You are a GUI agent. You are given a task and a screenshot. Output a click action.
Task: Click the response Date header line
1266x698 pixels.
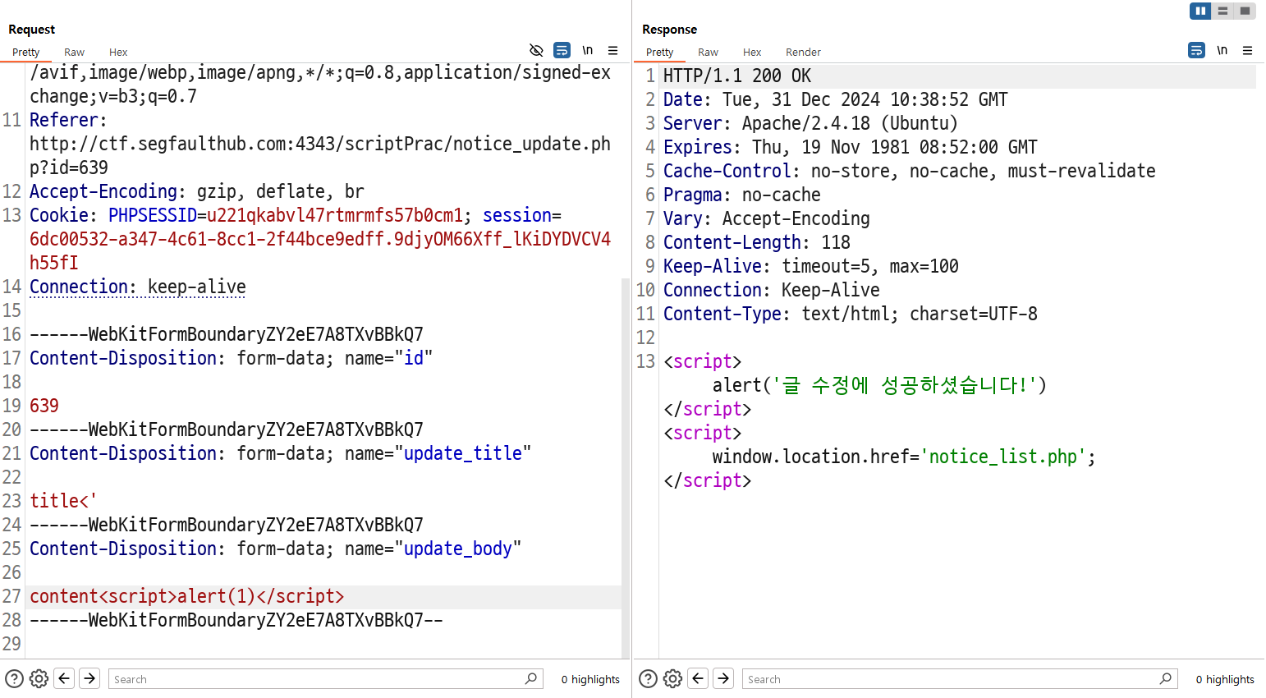click(x=836, y=99)
